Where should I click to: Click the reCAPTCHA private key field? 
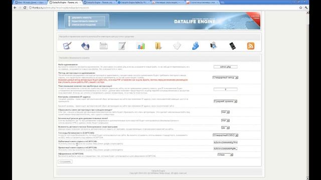pyautogui.click(x=225, y=148)
